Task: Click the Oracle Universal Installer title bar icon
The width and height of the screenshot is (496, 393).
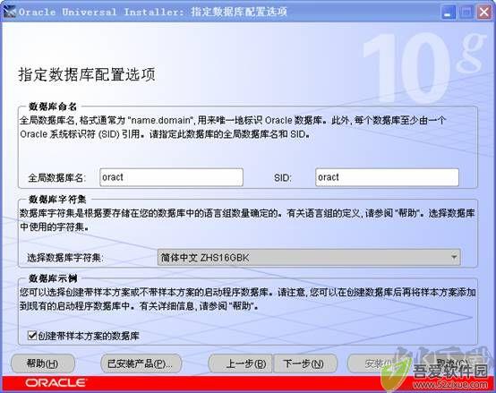Action: [x=10, y=12]
